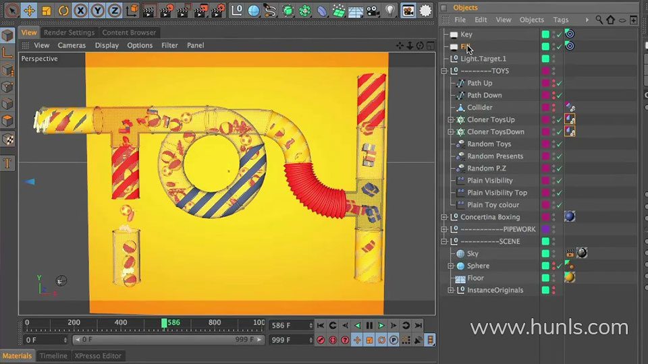Click the frame 586 timeline marker
Image resolution: width=648 pixels, height=364 pixels.
pos(165,323)
